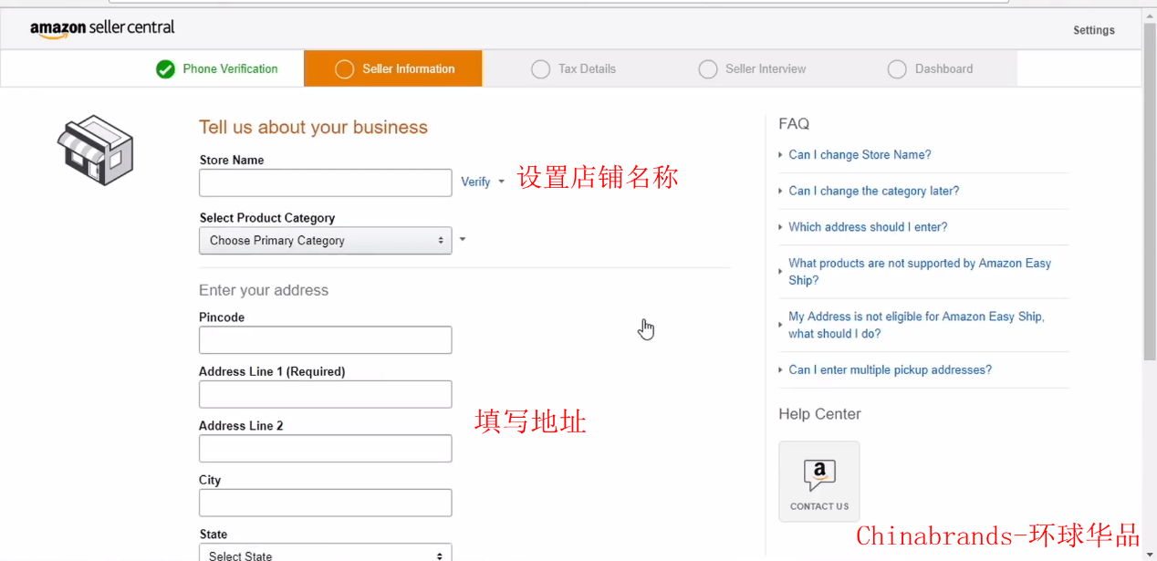This screenshot has height=561, width=1157.
Task: Click the Tax Details step circle
Action: click(540, 69)
